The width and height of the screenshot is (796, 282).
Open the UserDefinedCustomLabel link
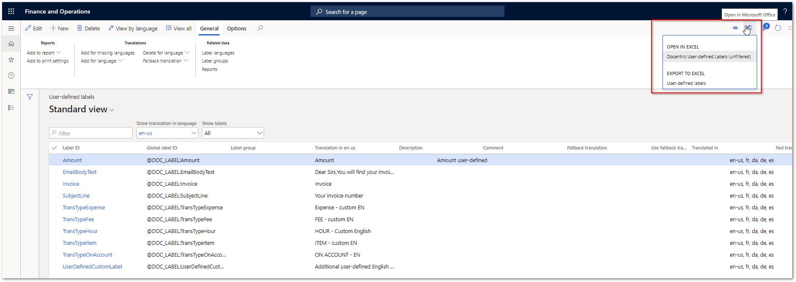pyautogui.click(x=92, y=266)
